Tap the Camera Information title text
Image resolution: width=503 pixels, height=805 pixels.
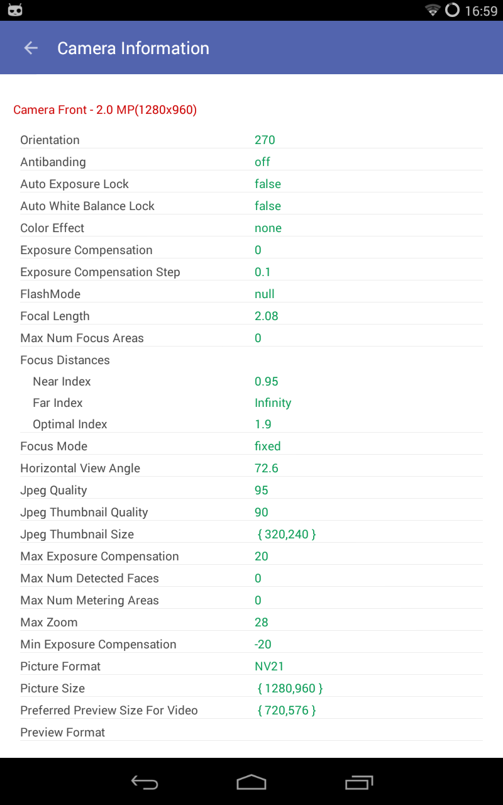pos(133,48)
